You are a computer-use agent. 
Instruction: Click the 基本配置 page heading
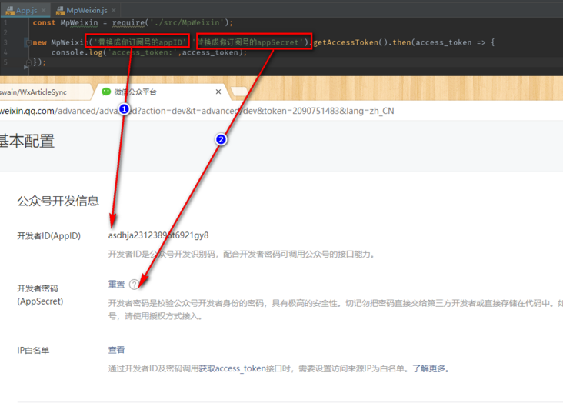pyautogui.click(x=27, y=142)
